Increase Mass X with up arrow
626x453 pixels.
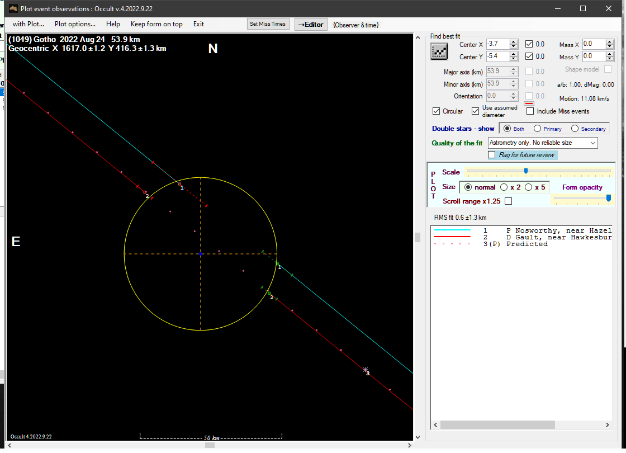coord(610,41)
